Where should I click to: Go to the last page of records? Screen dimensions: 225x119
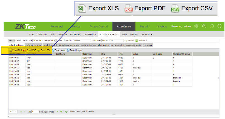61,112
